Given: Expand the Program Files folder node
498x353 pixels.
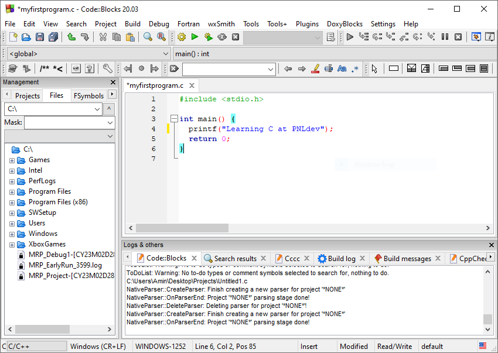Looking at the screenshot, I should point(12,191).
